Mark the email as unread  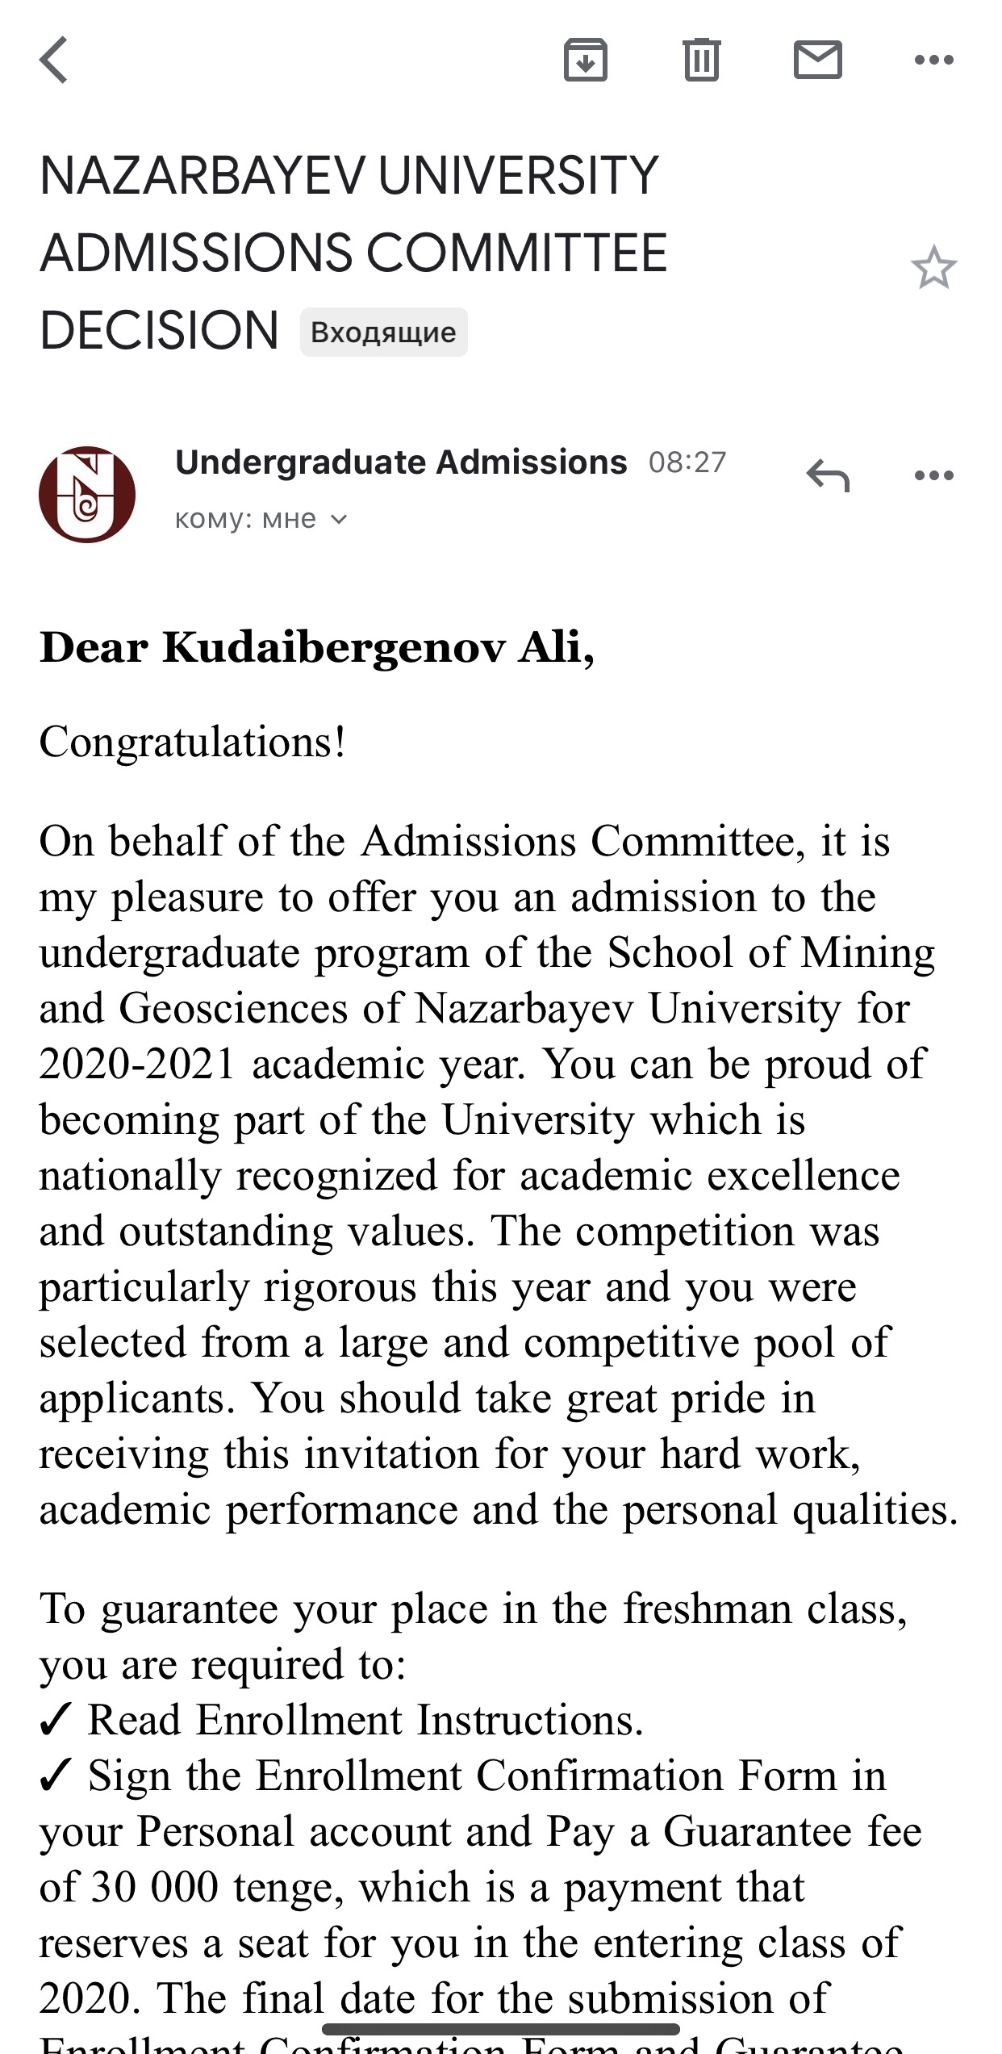pos(817,60)
